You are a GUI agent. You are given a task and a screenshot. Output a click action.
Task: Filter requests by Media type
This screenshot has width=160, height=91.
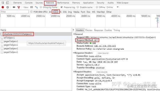[76, 12]
